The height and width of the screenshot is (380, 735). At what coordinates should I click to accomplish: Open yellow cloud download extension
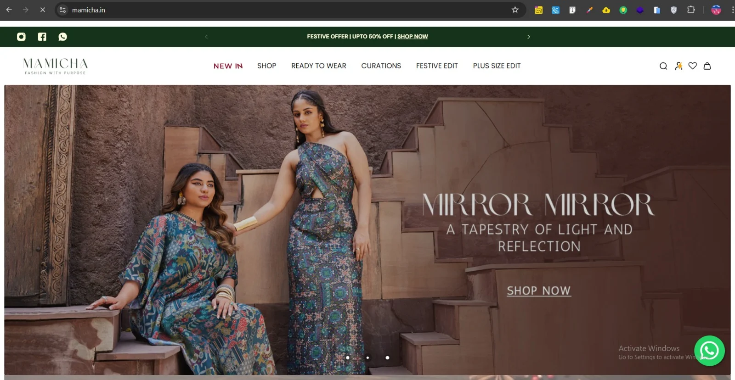pos(606,10)
